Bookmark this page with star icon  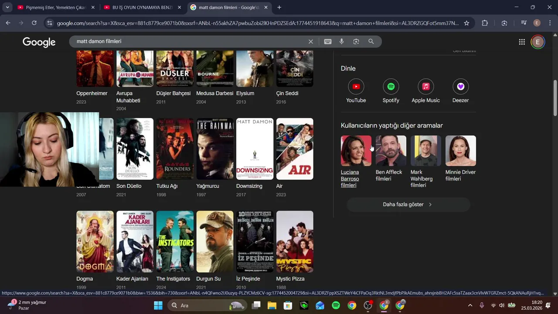pos(466,23)
